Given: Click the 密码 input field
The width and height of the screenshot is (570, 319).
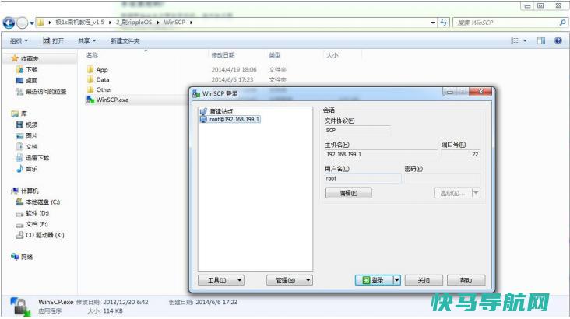Looking at the screenshot, I should click(442, 178).
